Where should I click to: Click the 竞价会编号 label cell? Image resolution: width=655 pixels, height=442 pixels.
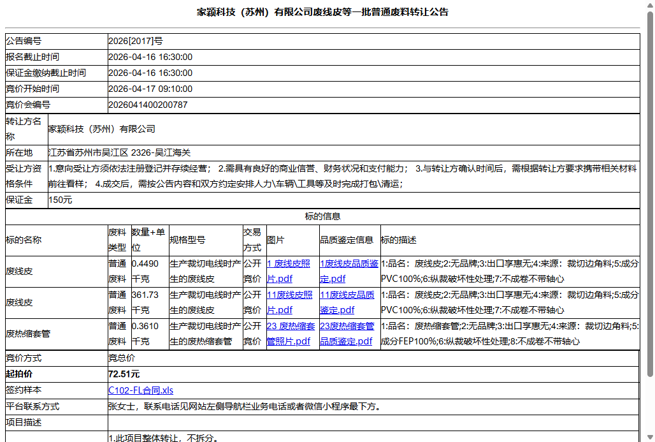57,105
